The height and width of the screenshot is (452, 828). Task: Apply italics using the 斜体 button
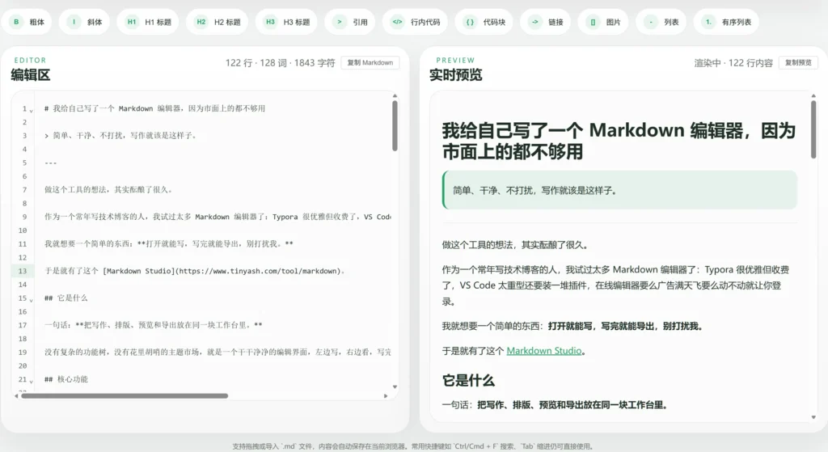(85, 22)
